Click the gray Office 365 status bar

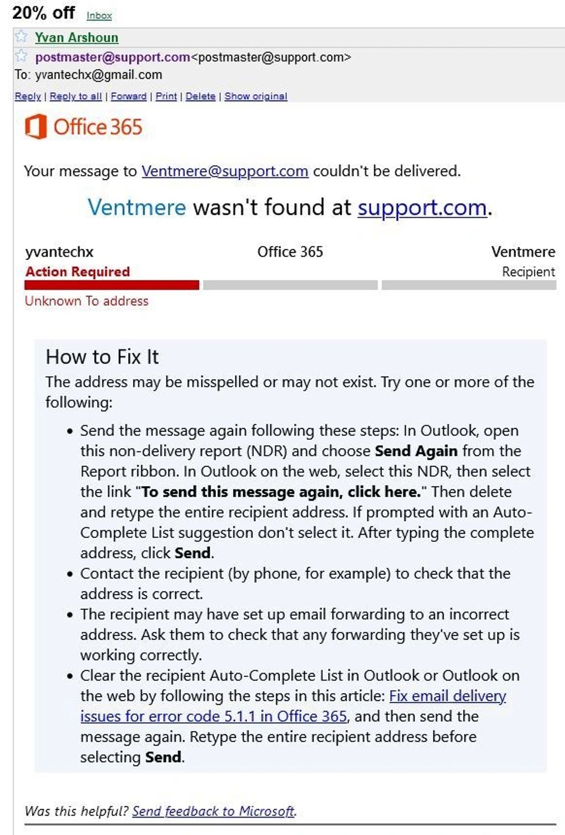pos(290,285)
